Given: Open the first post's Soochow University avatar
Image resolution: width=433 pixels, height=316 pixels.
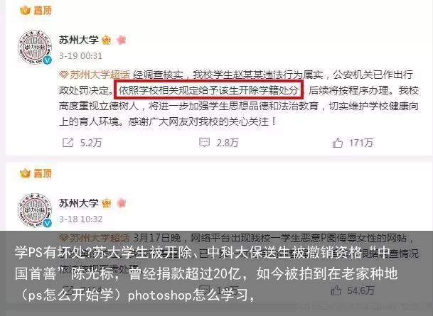Looking at the screenshot, I should click(35, 48).
